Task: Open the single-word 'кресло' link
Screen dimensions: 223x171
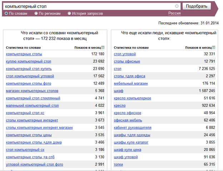Action: pos(120,106)
